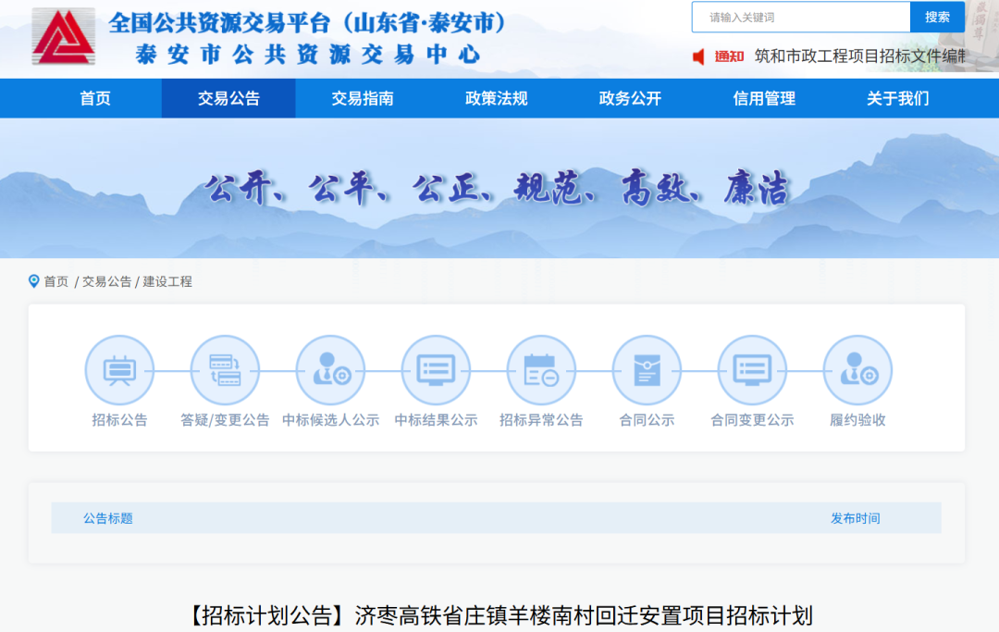This screenshot has height=632, width=999.
Task: Open the 关于我们 navigation item
Action: click(x=897, y=99)
